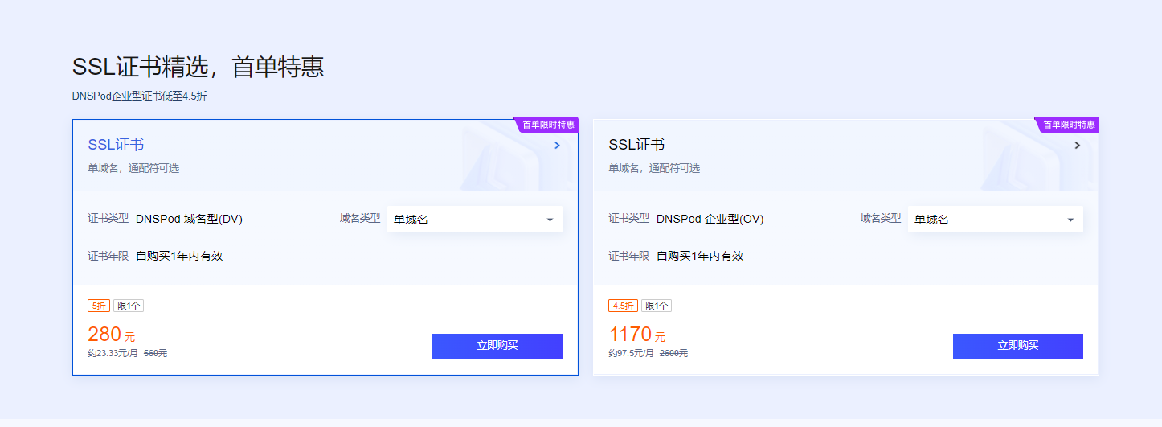1162x427 pixels.
Task: Open the SSL证书 title in OV card
Action: [x=636, y=145]
